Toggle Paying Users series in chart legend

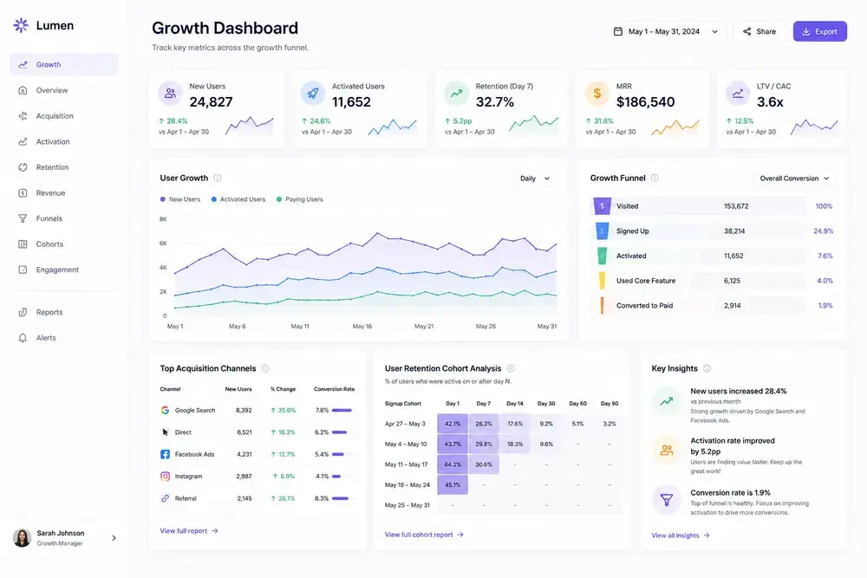coord(300,199)
